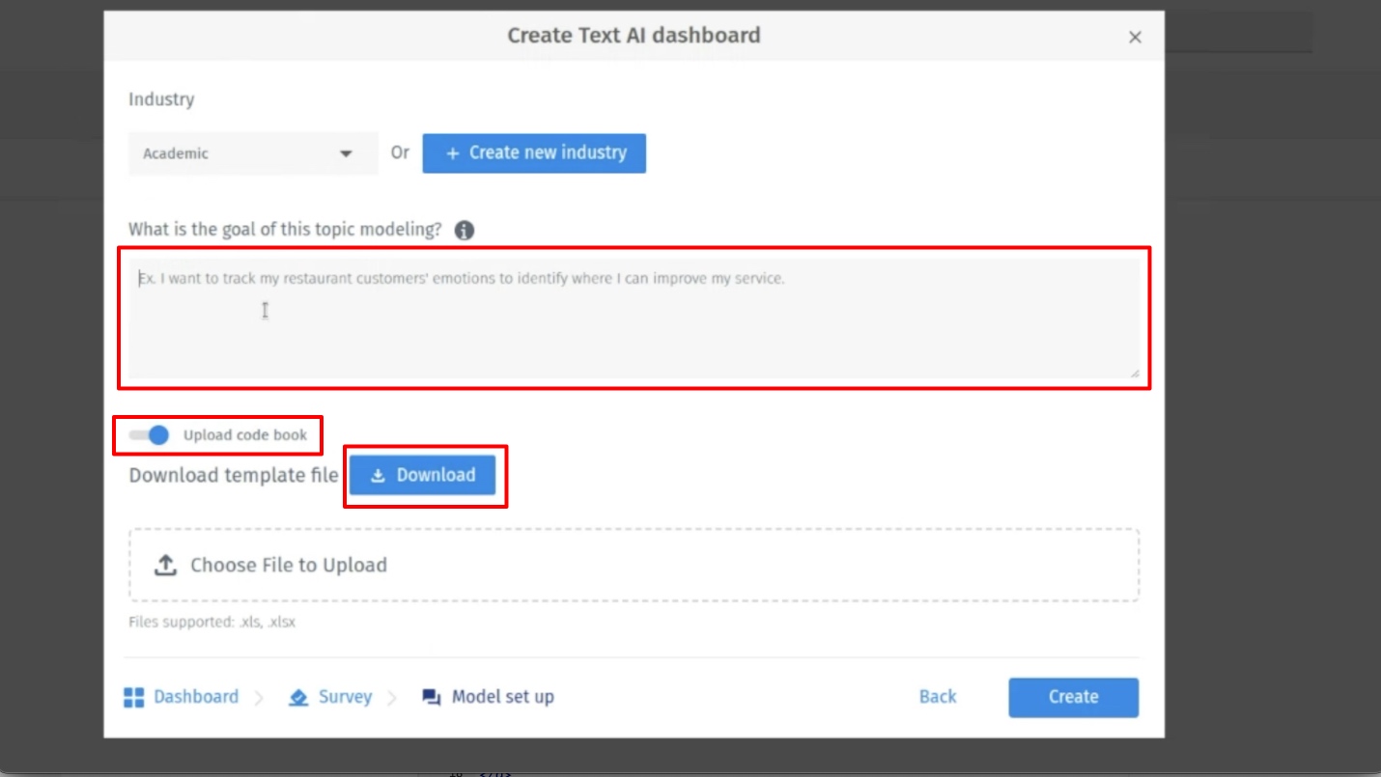Switch to the Survey step label
Screen dimensions: 1381x777
coord(345,697)
